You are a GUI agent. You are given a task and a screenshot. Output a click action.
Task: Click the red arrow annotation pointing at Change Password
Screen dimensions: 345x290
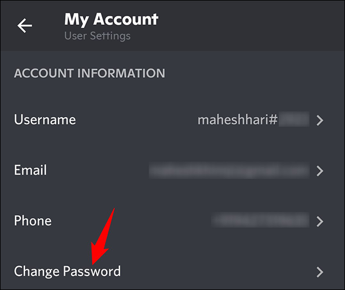click(102, 237)
